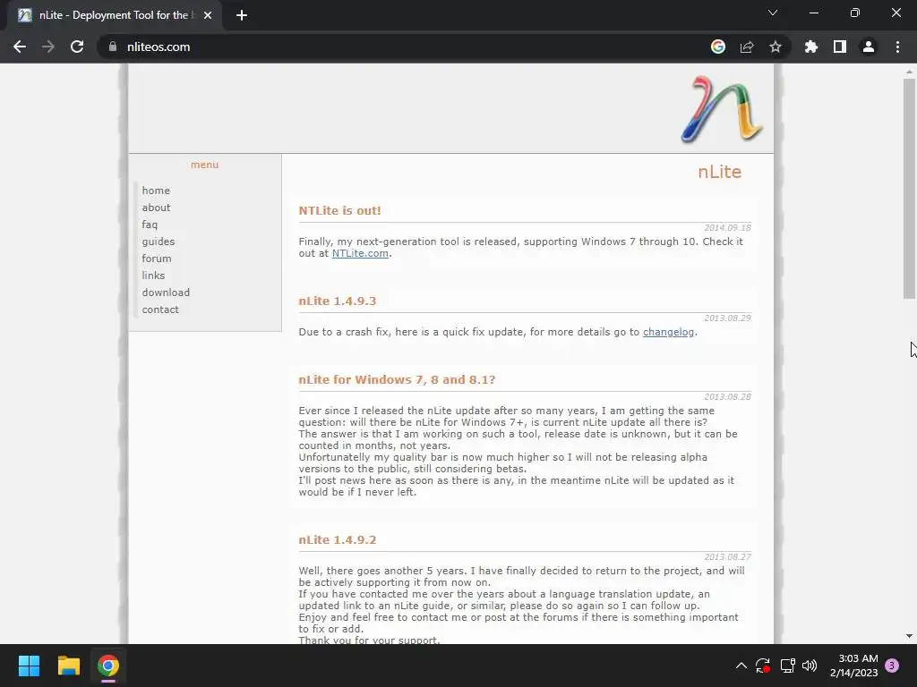917x687 pixels.
Task: Open Chrome extensions puzzle icon
Action: point(811,47)
